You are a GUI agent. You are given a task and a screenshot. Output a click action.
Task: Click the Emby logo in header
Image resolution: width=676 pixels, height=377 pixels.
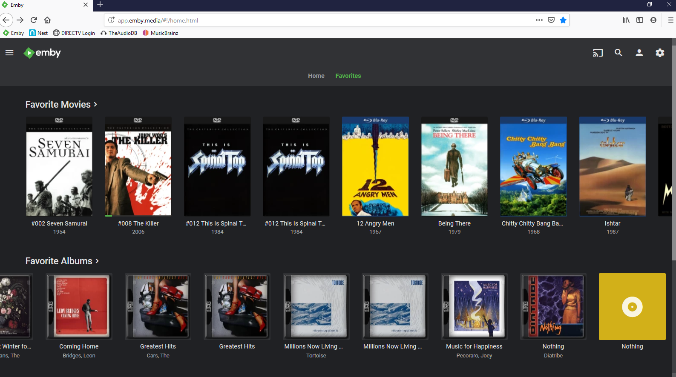click(x=42, y=53)
